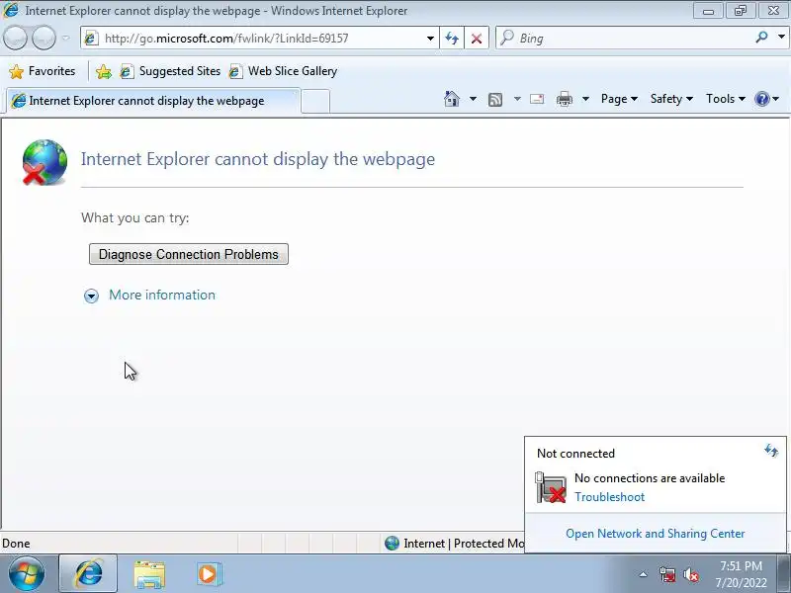Click 'No connections are available' text
791x593 pixels.
(650, 478)
